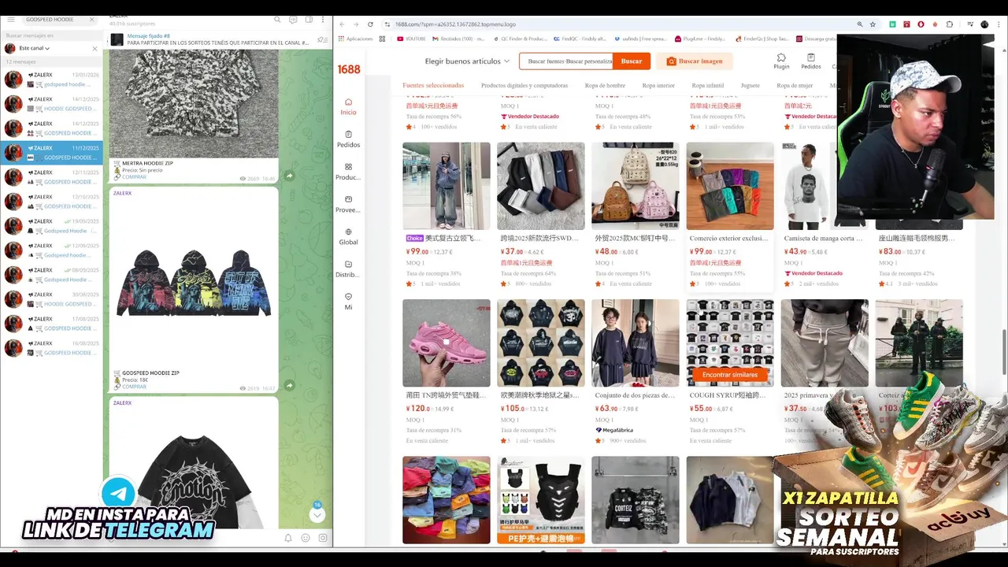Open ZALERX result dated 30/08/2025
The height and width of the screenshot is (567, 1008).
(51, 299)
